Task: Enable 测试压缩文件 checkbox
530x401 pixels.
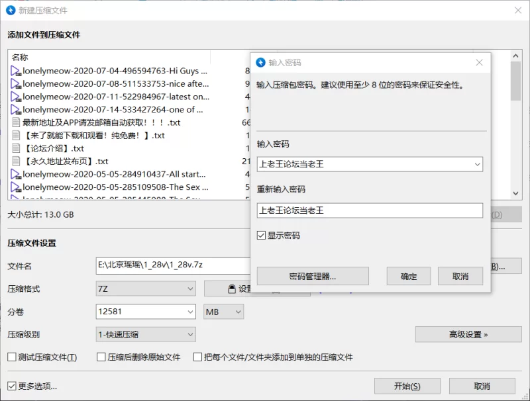Action: click(12, 357)
